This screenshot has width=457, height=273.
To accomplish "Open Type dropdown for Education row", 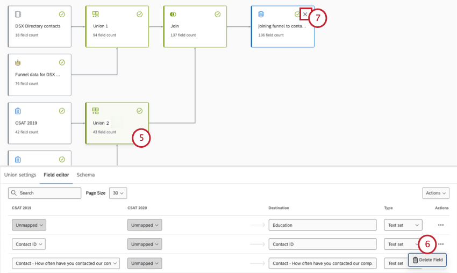I will [403, 225].
